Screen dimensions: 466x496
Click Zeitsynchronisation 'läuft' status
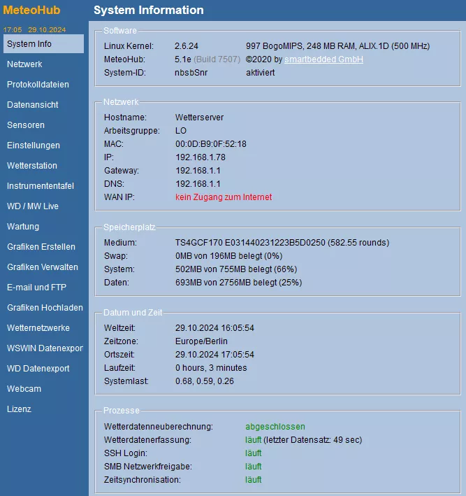click(254, 479)
